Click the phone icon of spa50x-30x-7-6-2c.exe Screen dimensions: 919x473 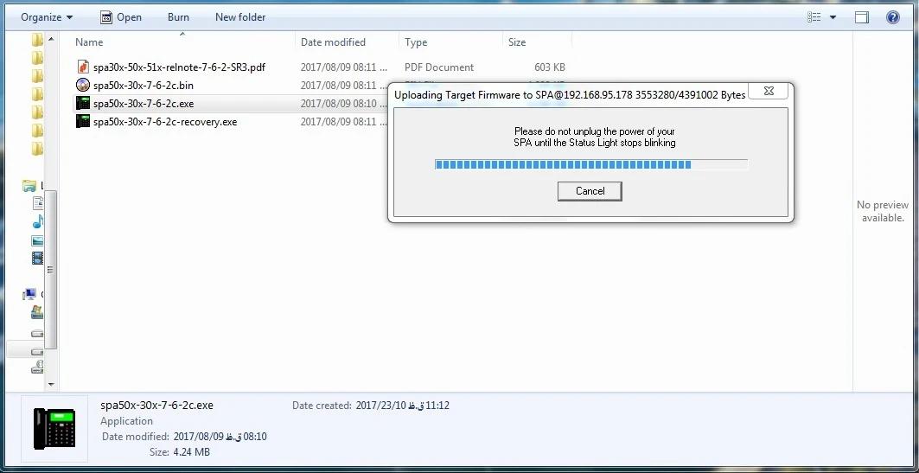click(83, 103)
